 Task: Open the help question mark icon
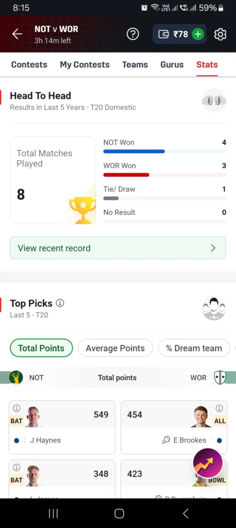tap(133, 34)
